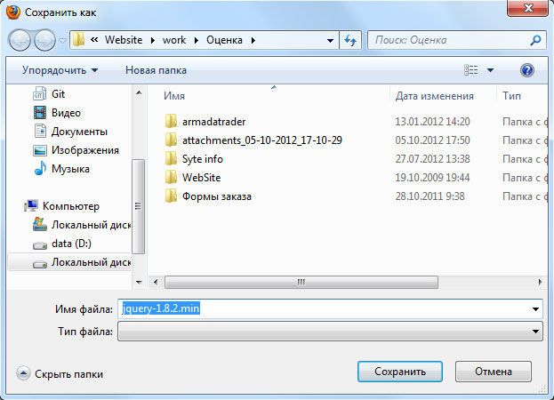Screen dimensions: 554x400
Task: Click date 05.10.2012 17:50
Action: pos(432,140)
